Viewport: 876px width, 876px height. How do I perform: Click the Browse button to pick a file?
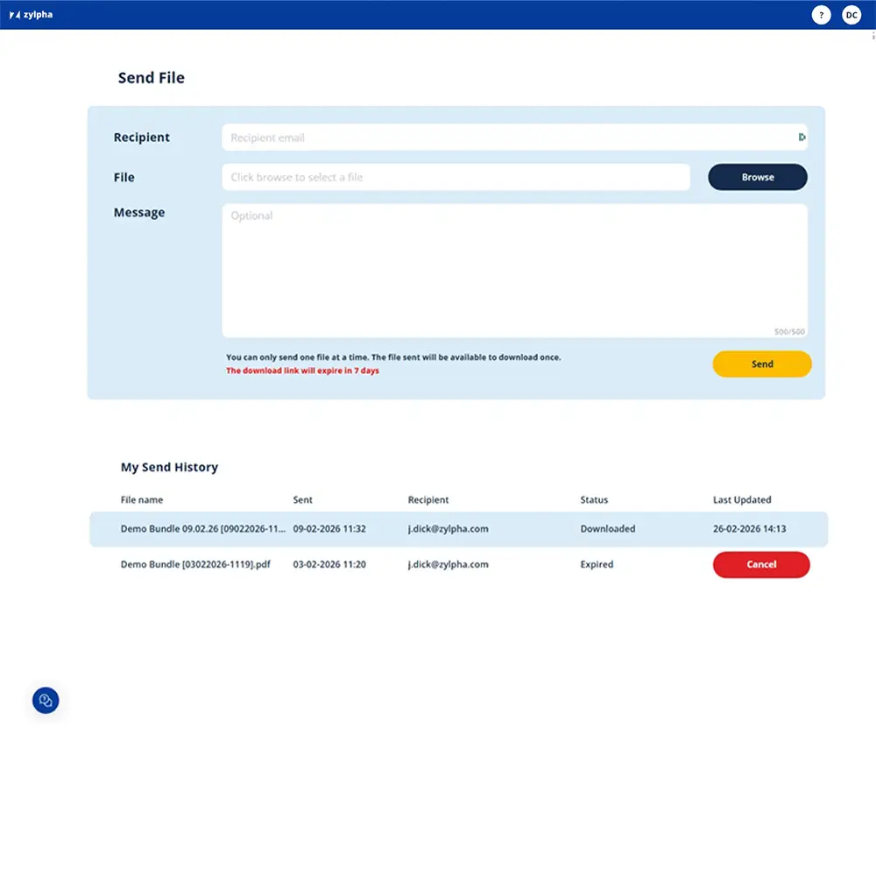click(x=757, y=177)
